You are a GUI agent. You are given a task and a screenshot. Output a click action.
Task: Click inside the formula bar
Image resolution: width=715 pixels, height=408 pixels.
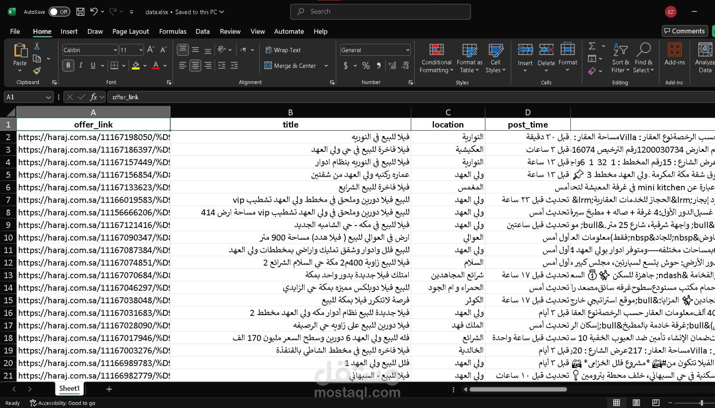[252, 97]
